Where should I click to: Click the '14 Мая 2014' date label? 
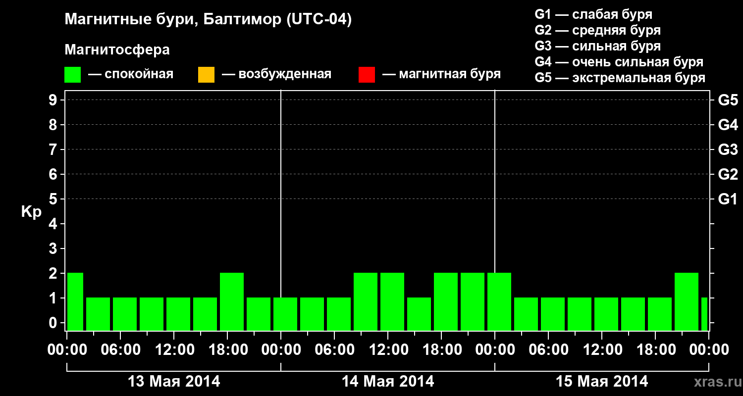point(388,382)
